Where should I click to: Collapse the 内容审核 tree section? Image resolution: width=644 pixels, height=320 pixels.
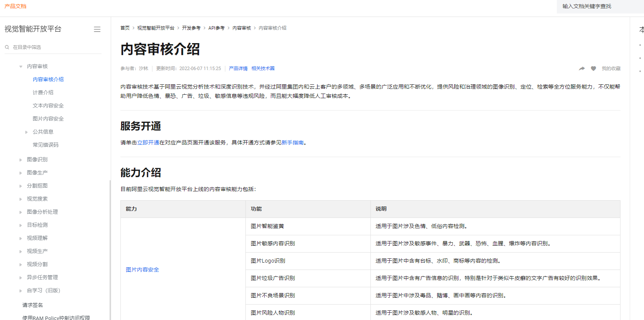pos(21,67)
